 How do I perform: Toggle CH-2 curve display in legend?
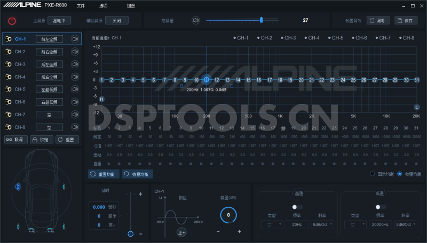pyautogui.click(x=264, y=38)
